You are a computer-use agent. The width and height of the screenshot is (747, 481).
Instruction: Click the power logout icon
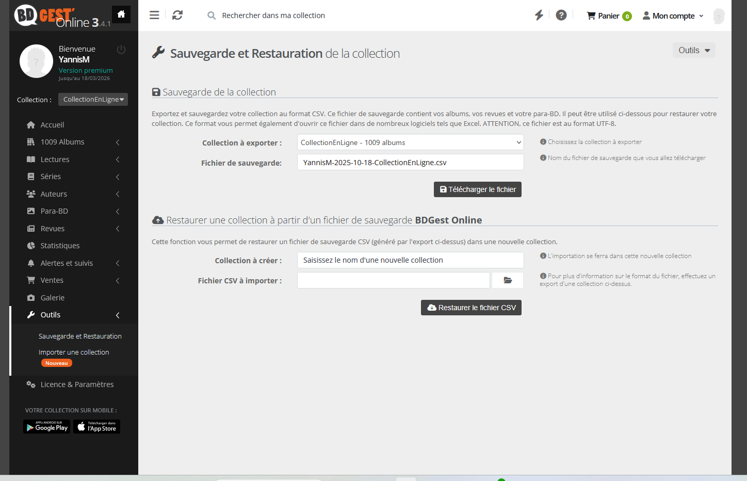coord(121,50)
